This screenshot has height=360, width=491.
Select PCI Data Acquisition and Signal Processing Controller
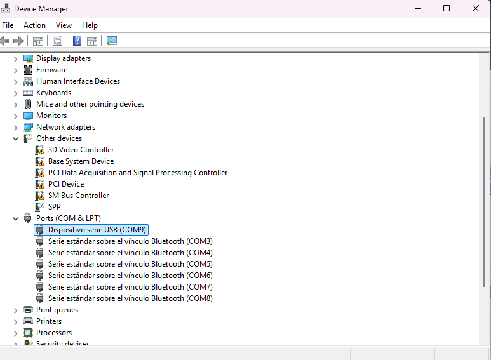[x=137, y=173]
